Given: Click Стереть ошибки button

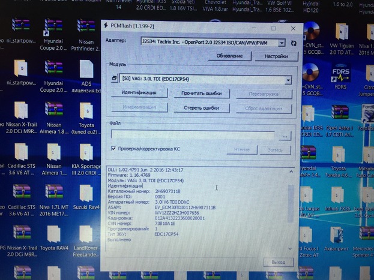Looking at the screenshot, I should click(202, 108).
